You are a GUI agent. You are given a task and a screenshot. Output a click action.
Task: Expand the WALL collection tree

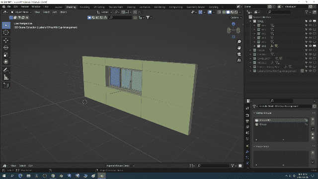coord(250,21)
